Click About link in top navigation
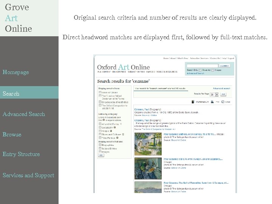 click(173, 58)
